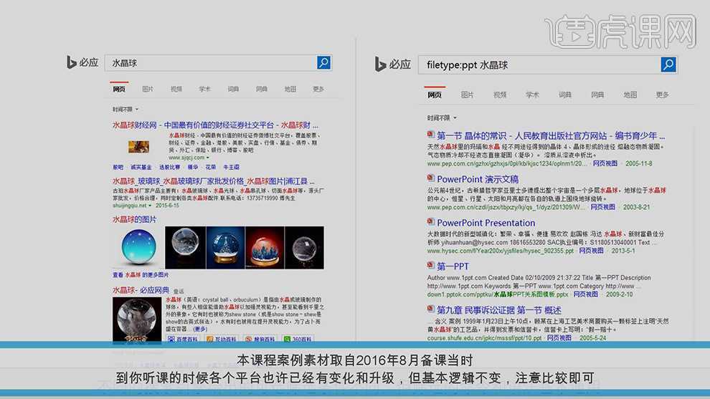Click the 股吧 sublink under 水晶球财经网
The image size is (710, 399).
(x=118, y=167)
